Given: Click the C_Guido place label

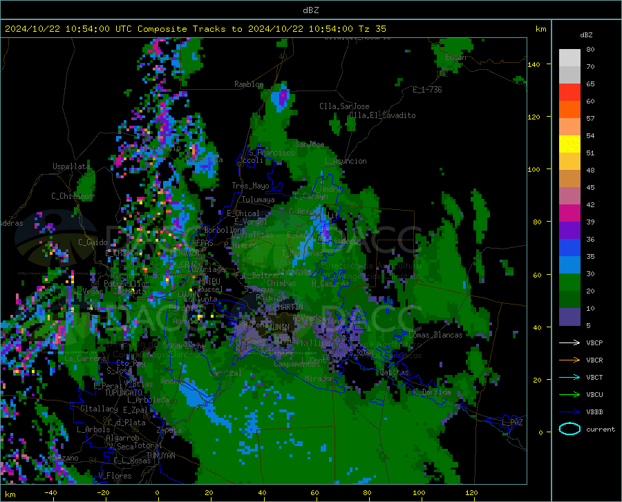Looking at the screenshot, I should pos(93,242).
